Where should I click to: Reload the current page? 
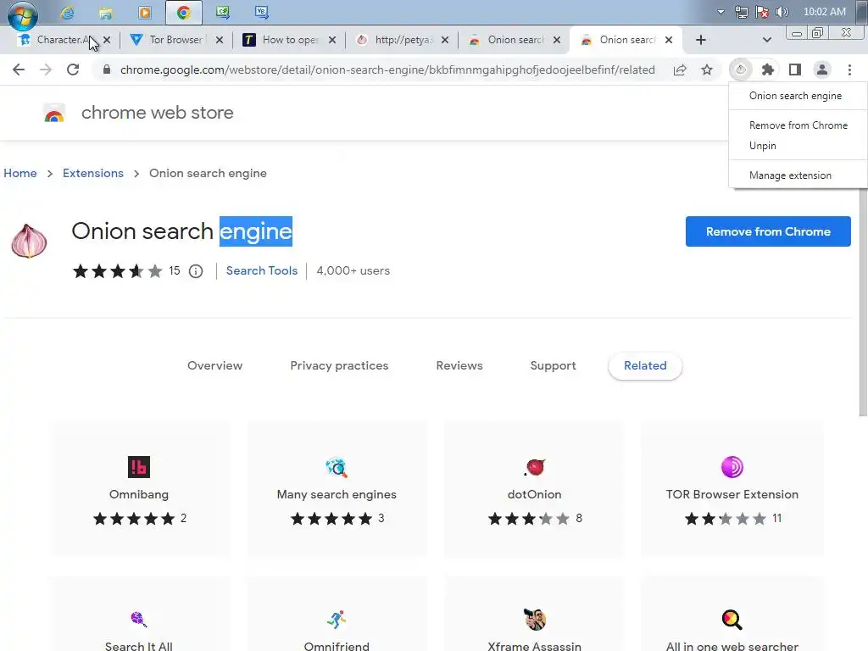[73, 70]
